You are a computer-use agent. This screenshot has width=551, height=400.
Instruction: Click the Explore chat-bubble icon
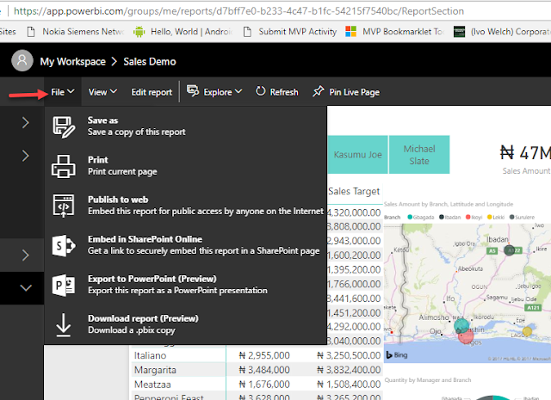pyautogui.click(x=193, y=91)
